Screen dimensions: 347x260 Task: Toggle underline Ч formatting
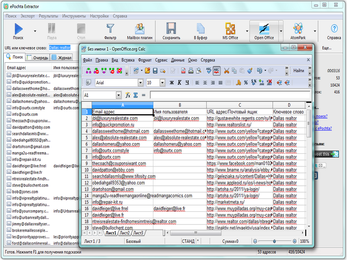187,83
